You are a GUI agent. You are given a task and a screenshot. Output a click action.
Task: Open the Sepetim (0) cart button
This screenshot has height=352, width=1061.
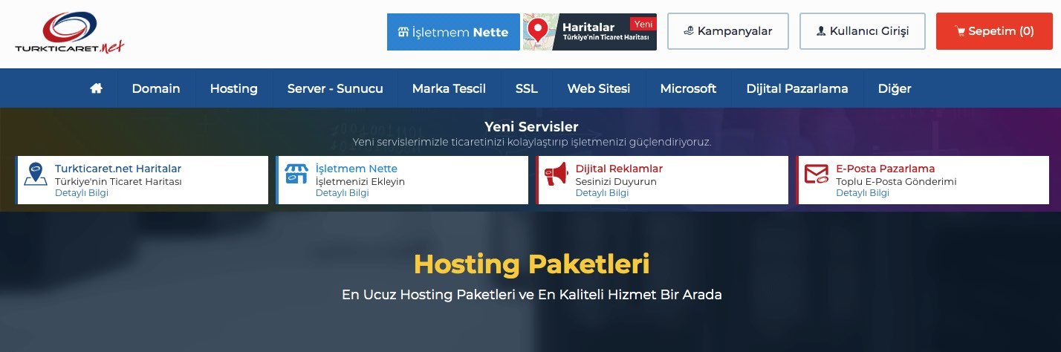coord(994,31)
